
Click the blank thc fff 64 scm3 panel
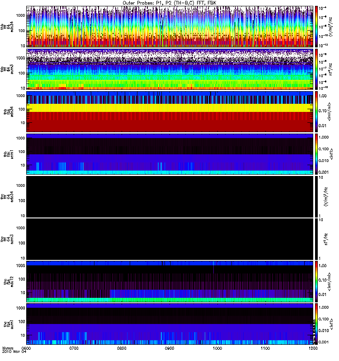pos(170,239)
